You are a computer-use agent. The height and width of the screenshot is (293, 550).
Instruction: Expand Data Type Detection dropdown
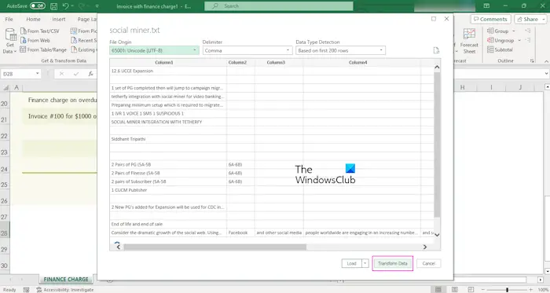pyautogui.click(x=340, y=50)
